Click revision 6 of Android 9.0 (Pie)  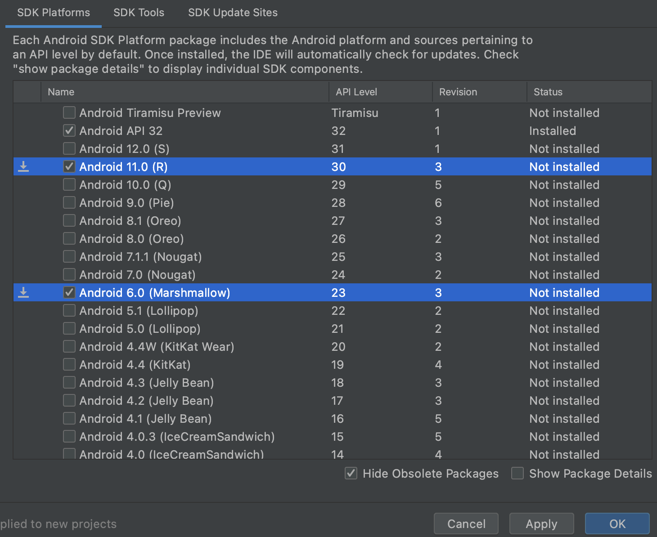click(438, 203)
